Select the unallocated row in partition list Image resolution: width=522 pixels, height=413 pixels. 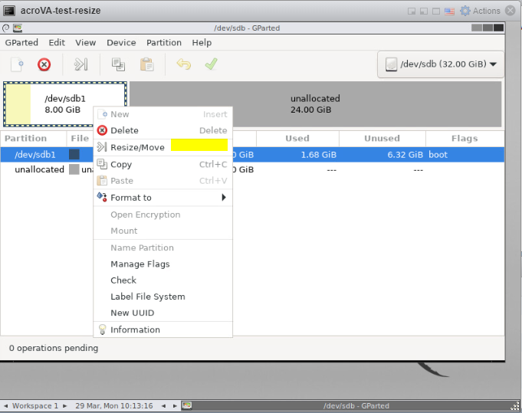(x=252, y=170)
